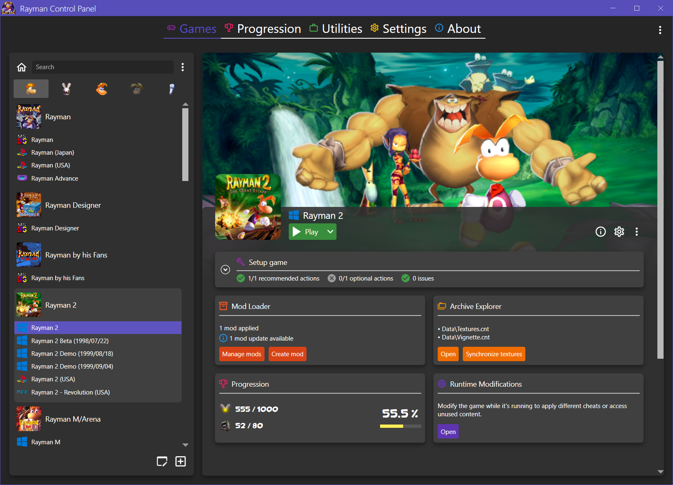Screen dimensions: 673x485
Task: Click the game list scrollbar
Action: pyautogui.click(x=185, y=145)
